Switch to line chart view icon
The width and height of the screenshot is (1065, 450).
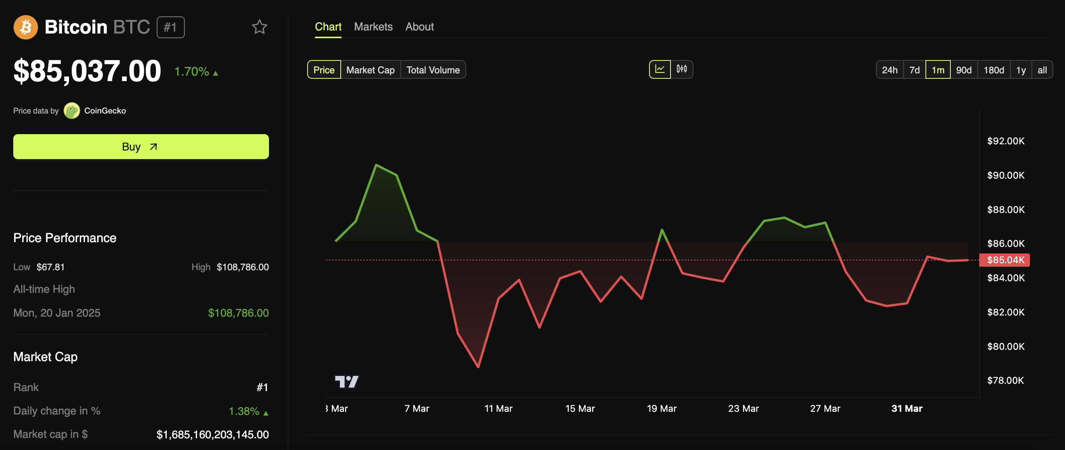pyautogui.click(x=660, y=69)
